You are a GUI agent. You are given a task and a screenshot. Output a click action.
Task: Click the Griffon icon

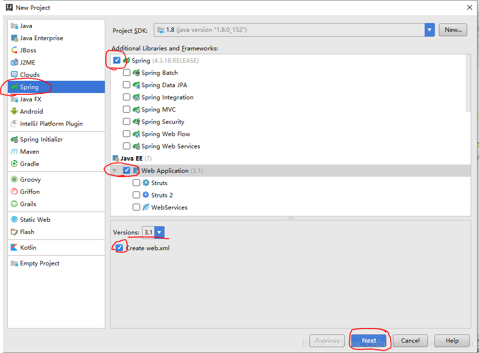point(14,192)
